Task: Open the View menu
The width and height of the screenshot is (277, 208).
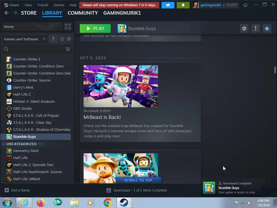Action: click(28, 5)
